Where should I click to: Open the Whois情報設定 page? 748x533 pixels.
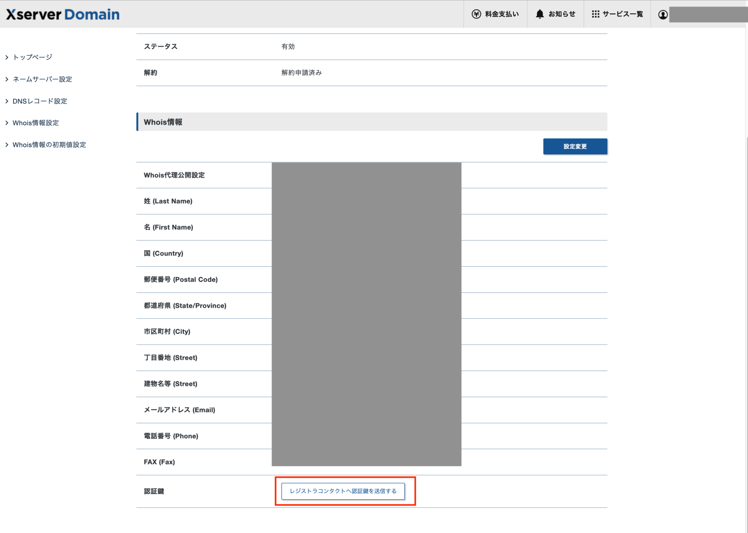point(35,123)
